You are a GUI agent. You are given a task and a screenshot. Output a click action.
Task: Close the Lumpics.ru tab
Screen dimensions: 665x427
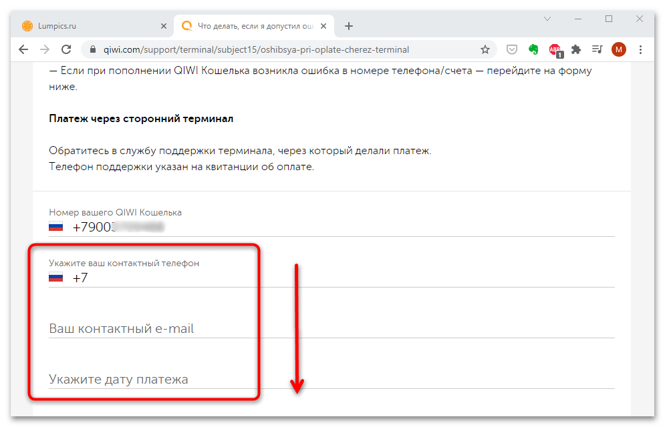pyautogui.click(x=164, y=26)
